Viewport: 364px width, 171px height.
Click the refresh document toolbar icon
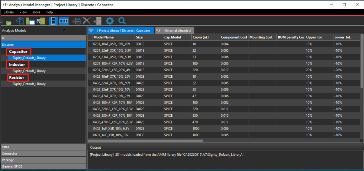coord(20,21)
